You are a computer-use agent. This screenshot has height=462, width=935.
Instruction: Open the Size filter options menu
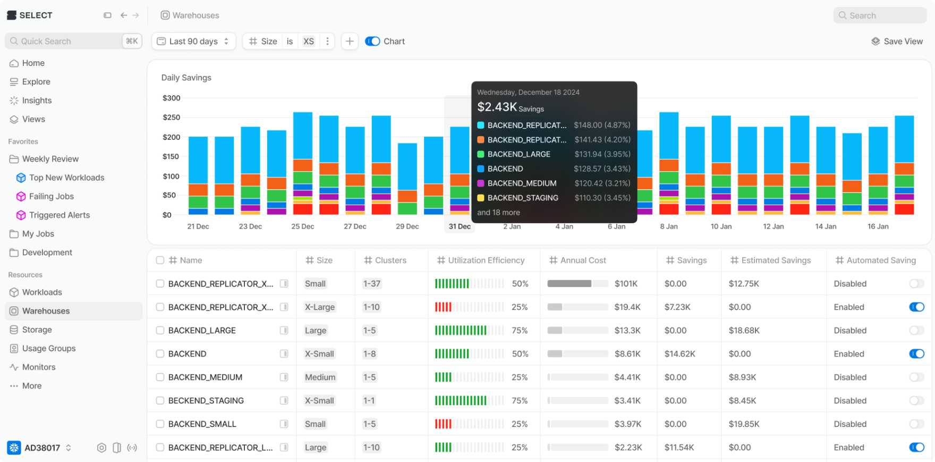point(327,41)
